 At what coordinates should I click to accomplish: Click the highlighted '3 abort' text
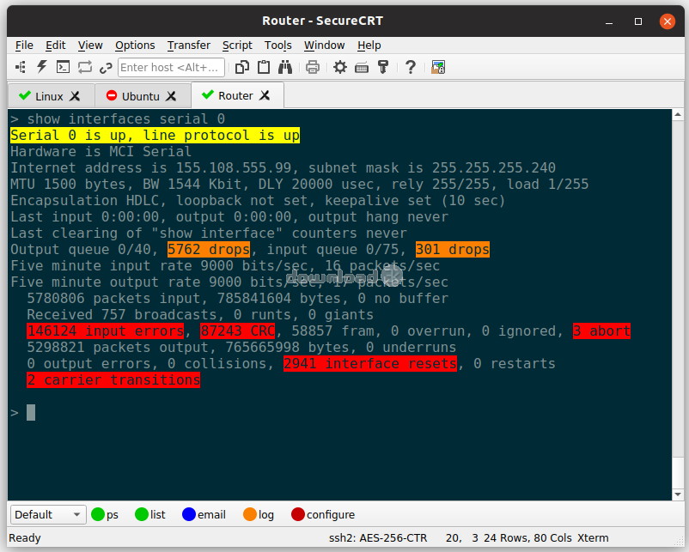coord(601,331)
